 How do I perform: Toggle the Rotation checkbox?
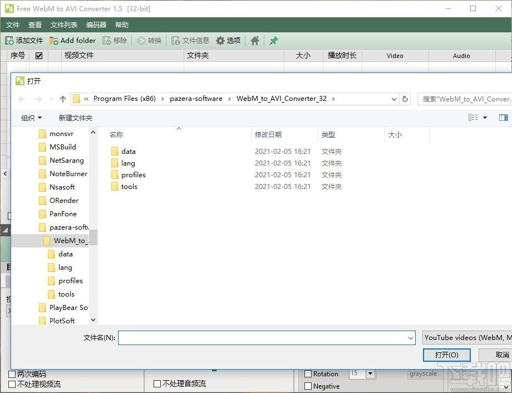click(308, 373)
